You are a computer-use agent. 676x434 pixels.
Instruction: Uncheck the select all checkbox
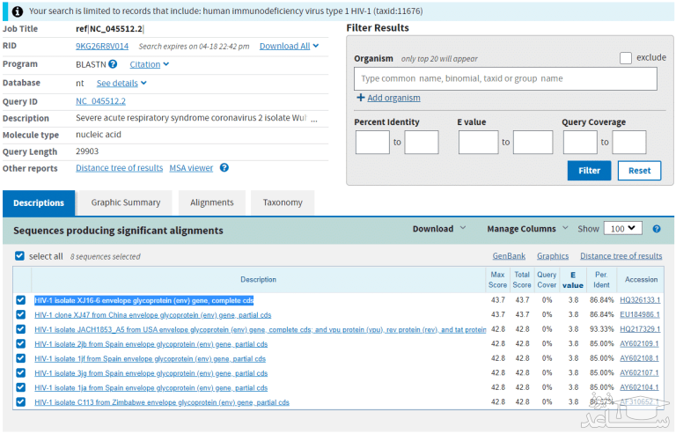(20, 256)
